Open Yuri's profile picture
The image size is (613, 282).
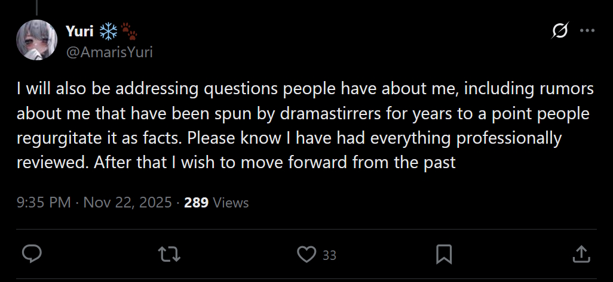(36, 40)
